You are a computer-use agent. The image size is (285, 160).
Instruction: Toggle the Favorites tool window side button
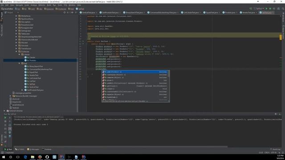click(x=2, y=140)
